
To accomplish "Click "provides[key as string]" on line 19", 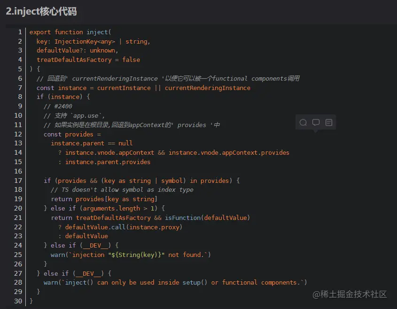I will click(117, 199).
